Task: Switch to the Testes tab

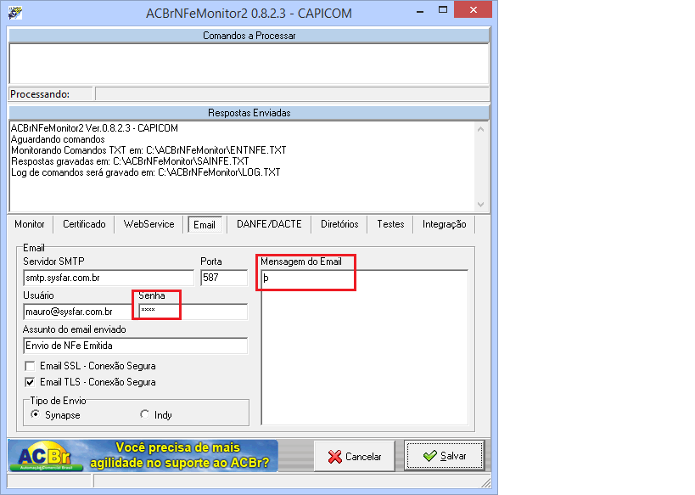Action: click(390, 224)
